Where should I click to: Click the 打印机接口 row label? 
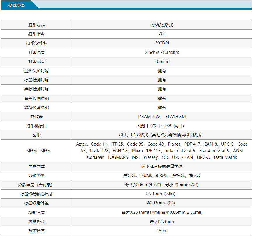(37, 126)
